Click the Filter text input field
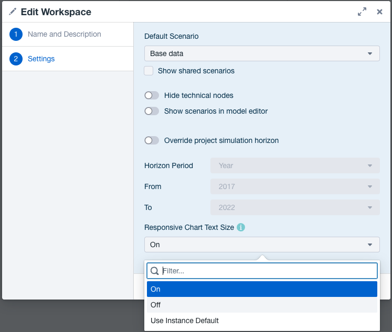 click(x=268, y=271)
